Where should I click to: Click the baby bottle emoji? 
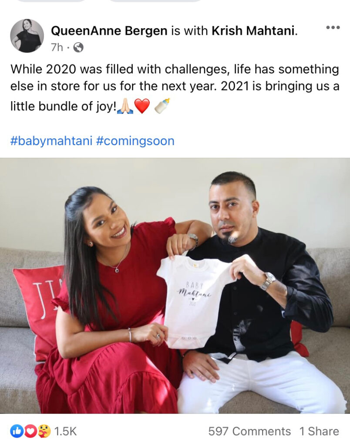162,106
